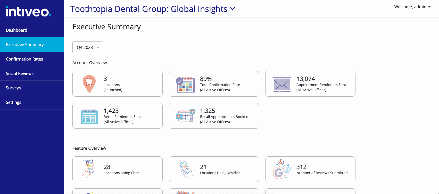Click the waitlist phone icon
Viewport: 439px width, 194px height.
click(185, 169)
